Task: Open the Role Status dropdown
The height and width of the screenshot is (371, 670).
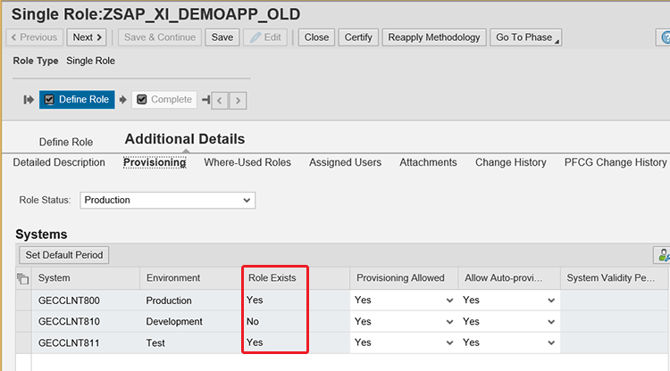Action: pyautogui.click(x=167, y=201)
